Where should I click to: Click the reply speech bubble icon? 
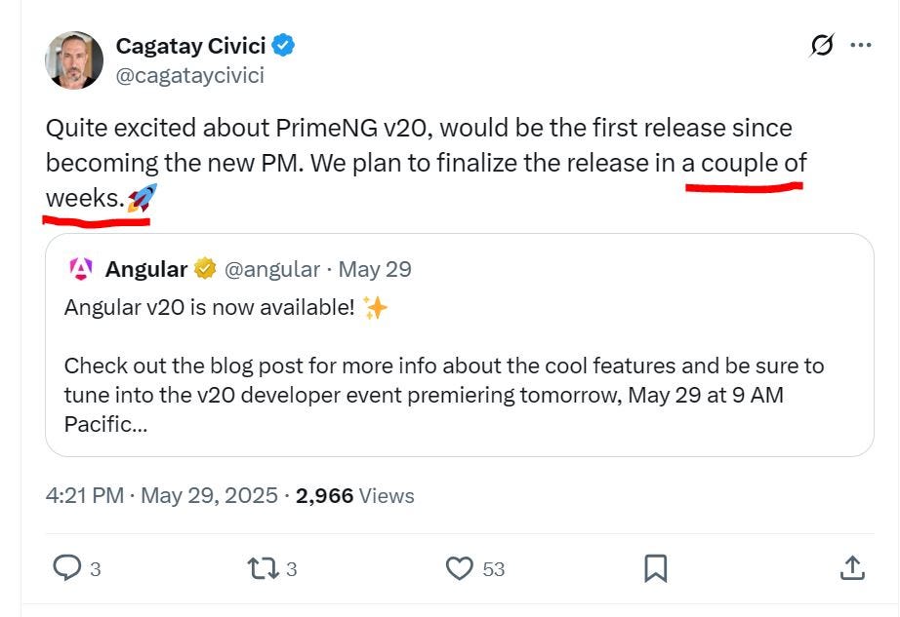67,567
